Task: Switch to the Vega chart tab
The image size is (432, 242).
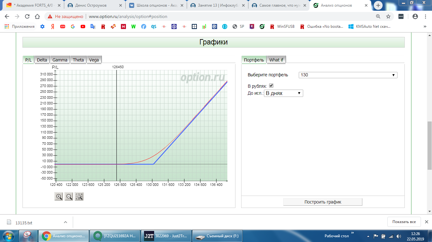Action: pyautogui.click(x=94, y=60)
